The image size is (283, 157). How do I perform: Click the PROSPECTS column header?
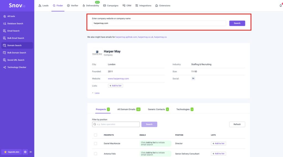109,135
